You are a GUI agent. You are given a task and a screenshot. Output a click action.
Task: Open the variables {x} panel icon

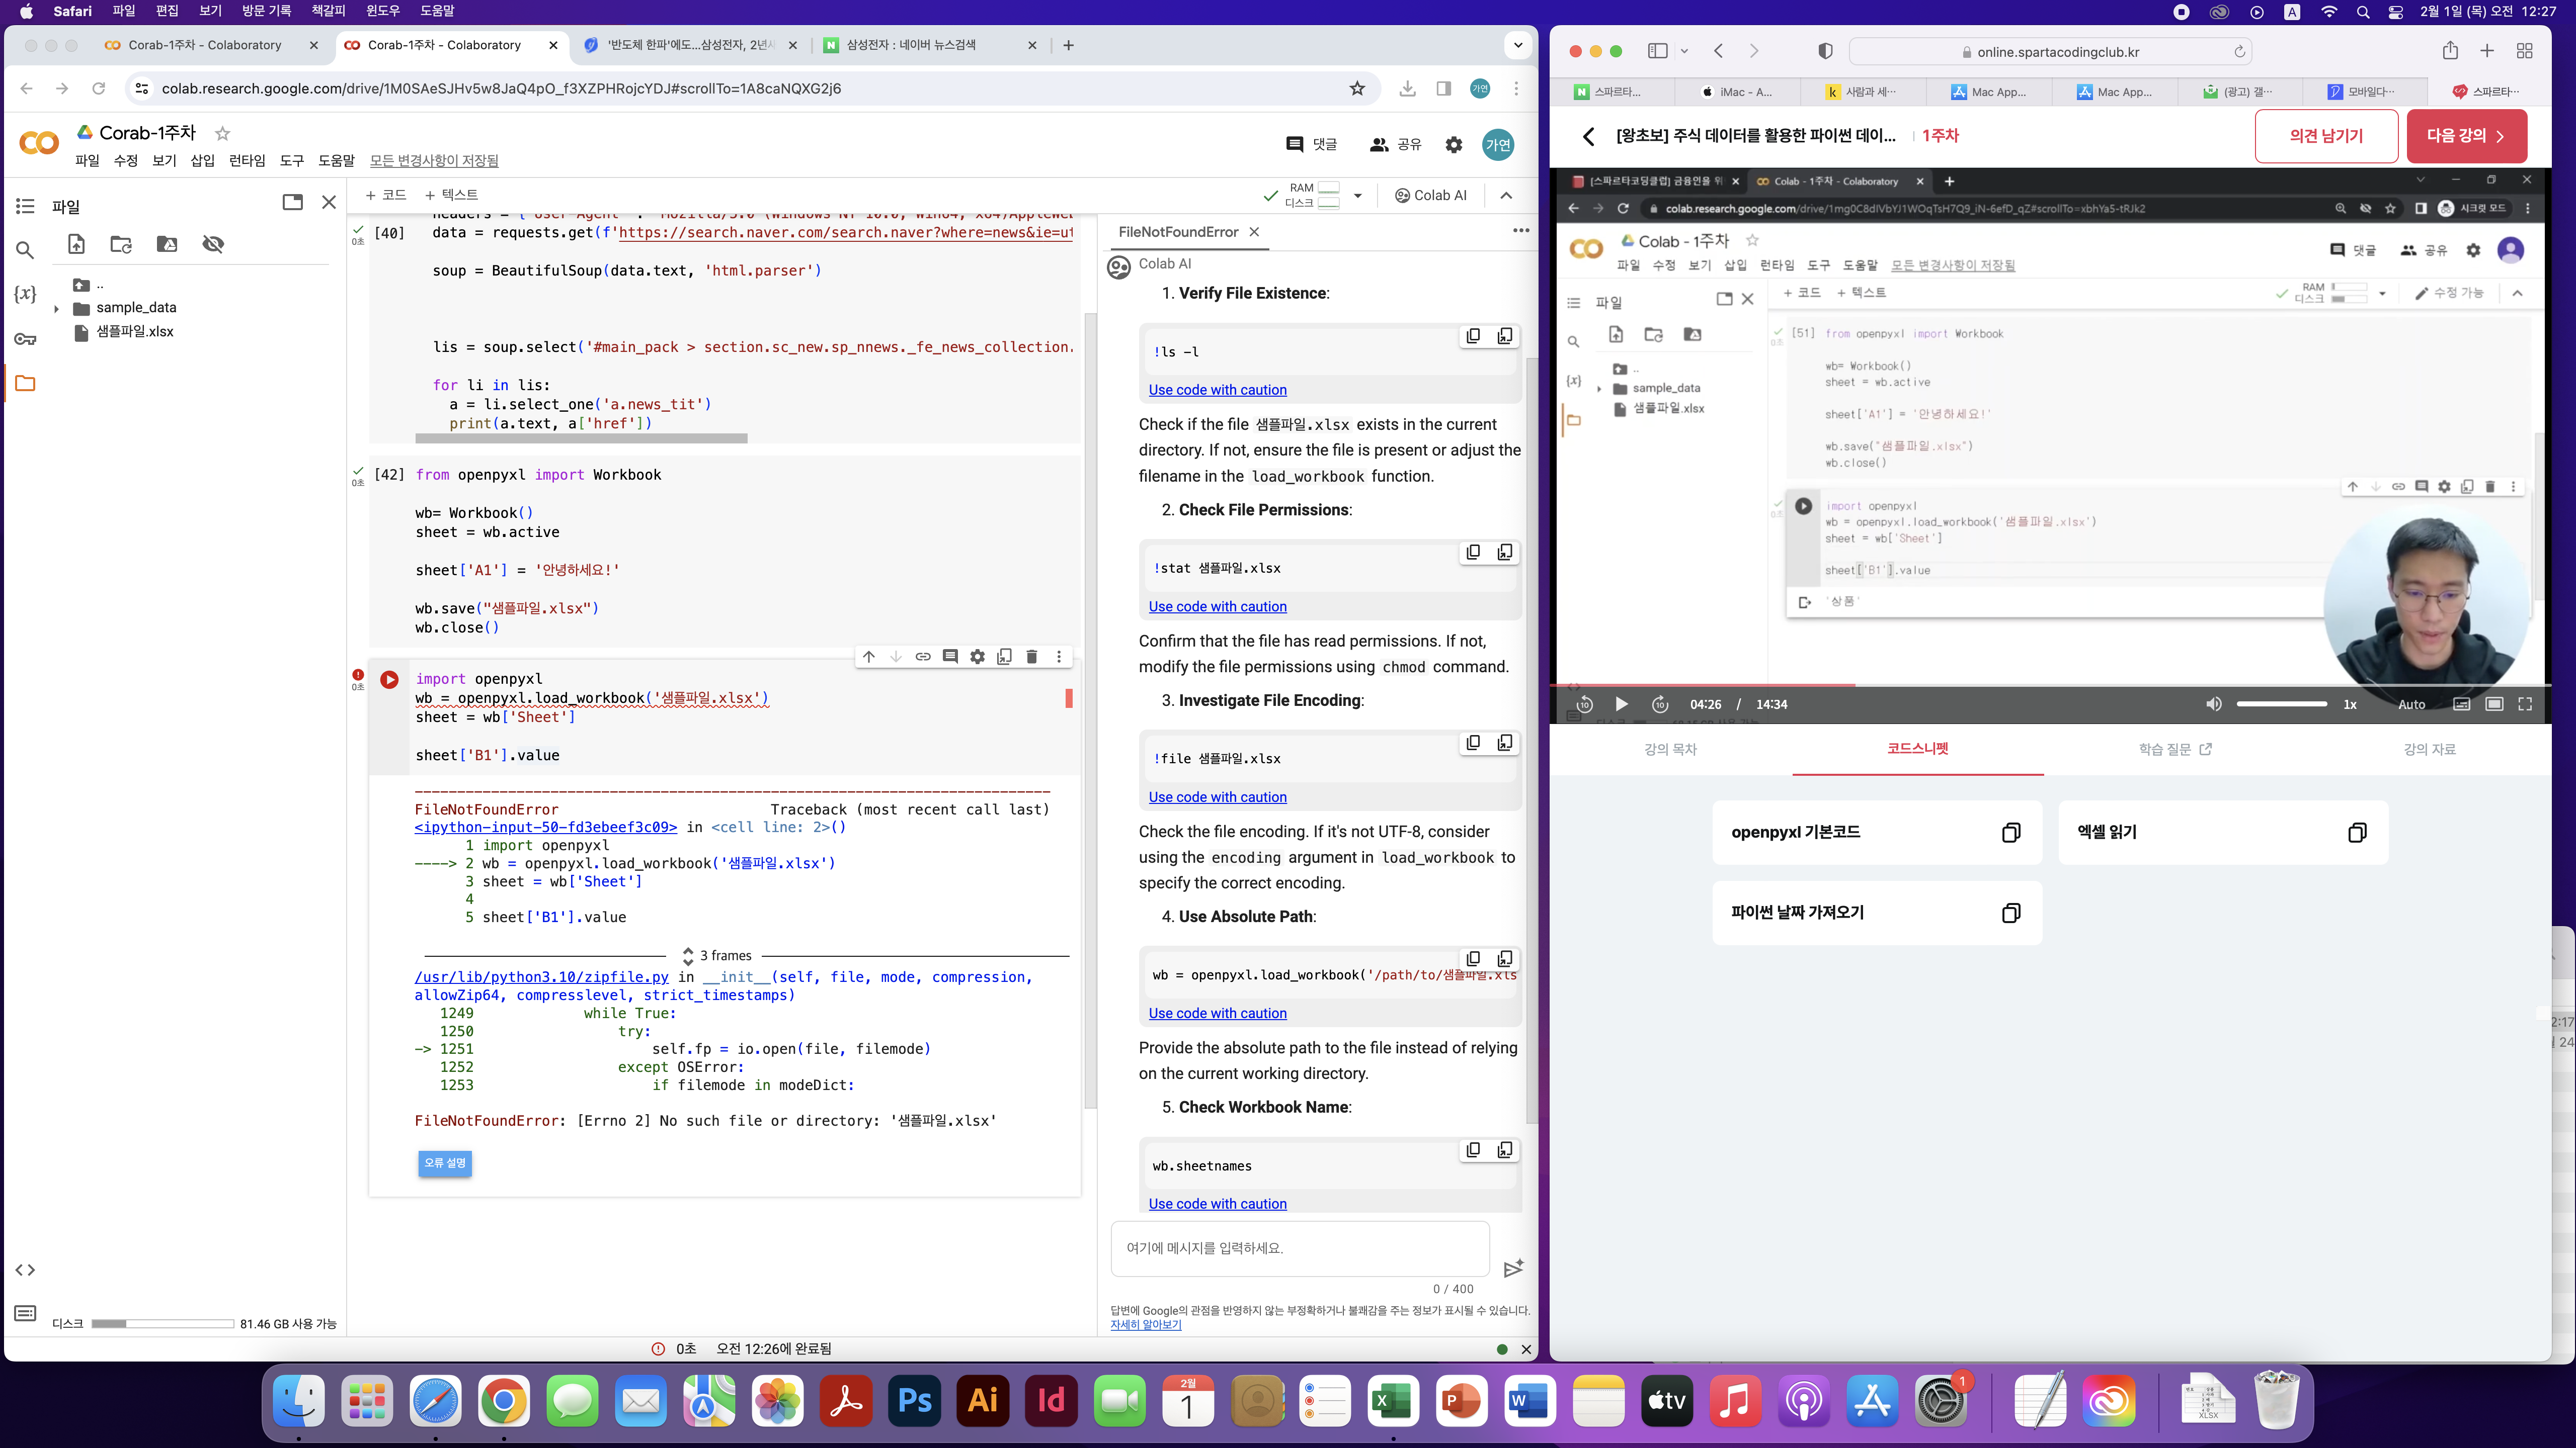(x=25, y=294)
